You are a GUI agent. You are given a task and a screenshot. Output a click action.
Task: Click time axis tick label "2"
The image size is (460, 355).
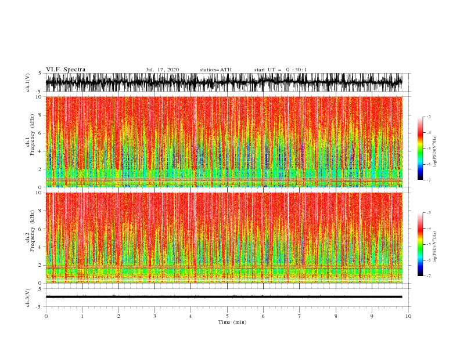click(x=118, y=316)
